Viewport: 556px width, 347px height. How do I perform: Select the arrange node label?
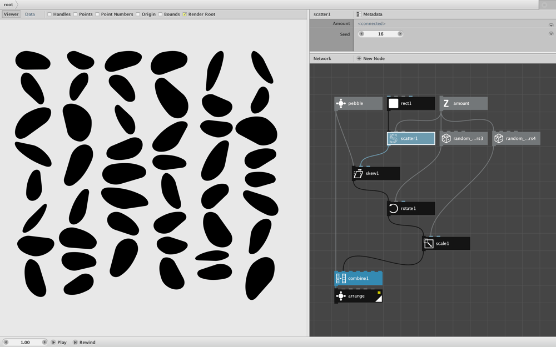click(x=356, y=296)
